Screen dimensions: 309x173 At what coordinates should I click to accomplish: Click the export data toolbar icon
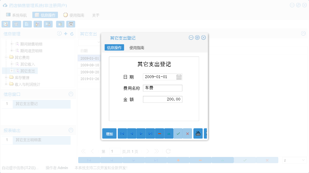tap(60, 24)
